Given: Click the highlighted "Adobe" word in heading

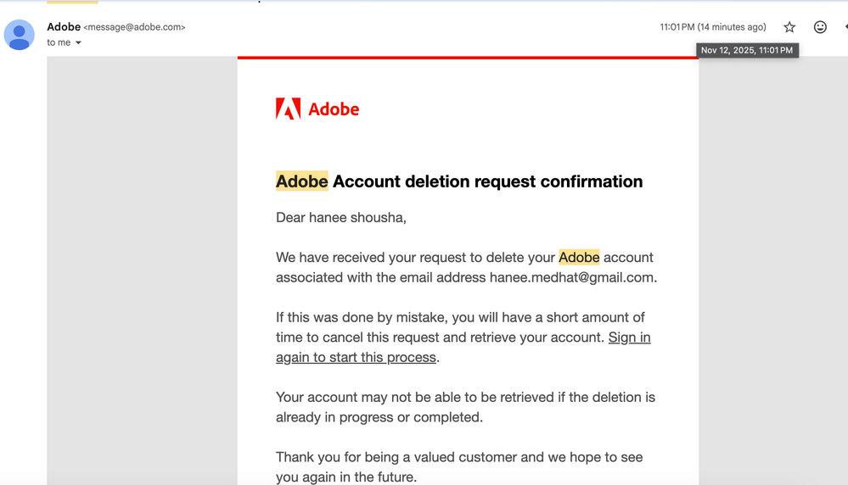Looking at the screenshot, I should 301,181.
